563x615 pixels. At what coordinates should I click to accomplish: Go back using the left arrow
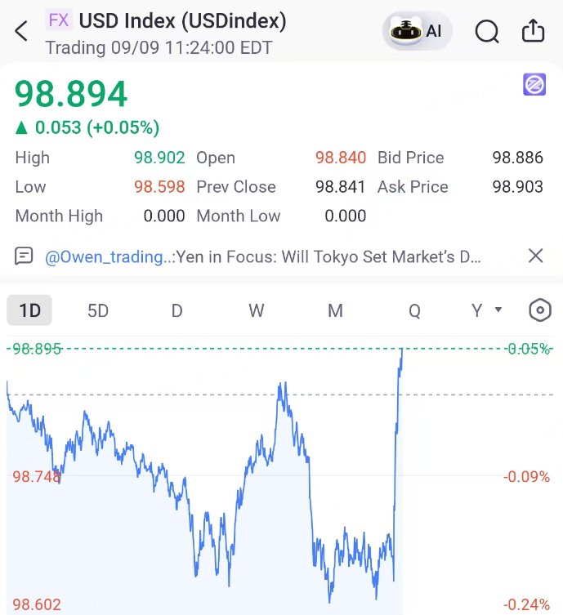point(21,31)
